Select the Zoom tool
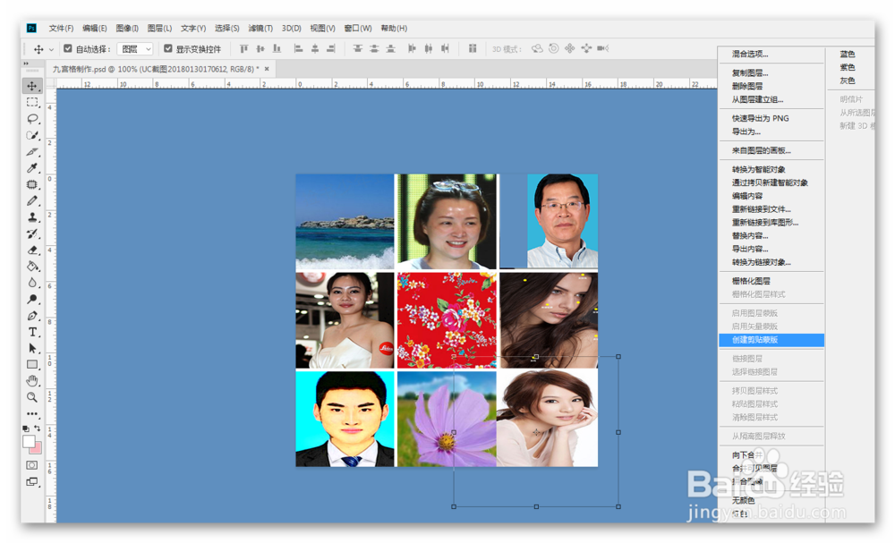Image resolution: width=895 pixels, height=543 pixels. tap(32, 397)
